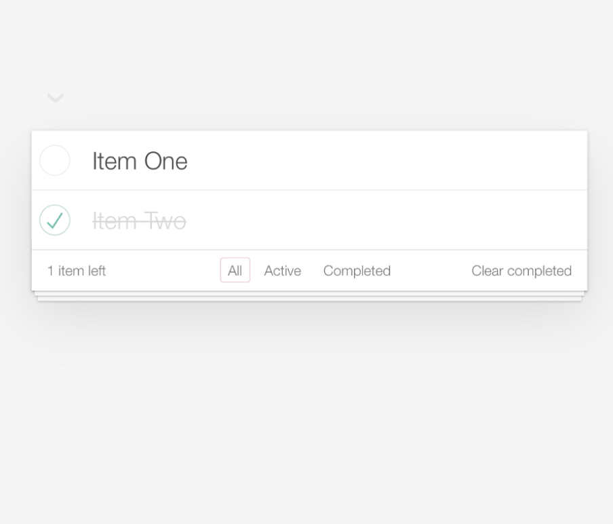Mark Item One as completed
613x524 pixels.
click(55, 161)
